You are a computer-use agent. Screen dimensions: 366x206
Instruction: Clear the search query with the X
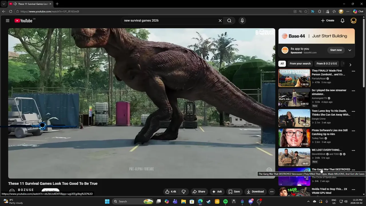[x=220, y=21]
